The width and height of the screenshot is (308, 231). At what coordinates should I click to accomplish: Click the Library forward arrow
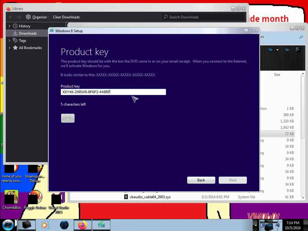coord(19,17)
